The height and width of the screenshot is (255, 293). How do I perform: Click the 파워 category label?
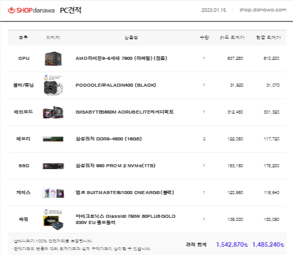click(24, 219)
